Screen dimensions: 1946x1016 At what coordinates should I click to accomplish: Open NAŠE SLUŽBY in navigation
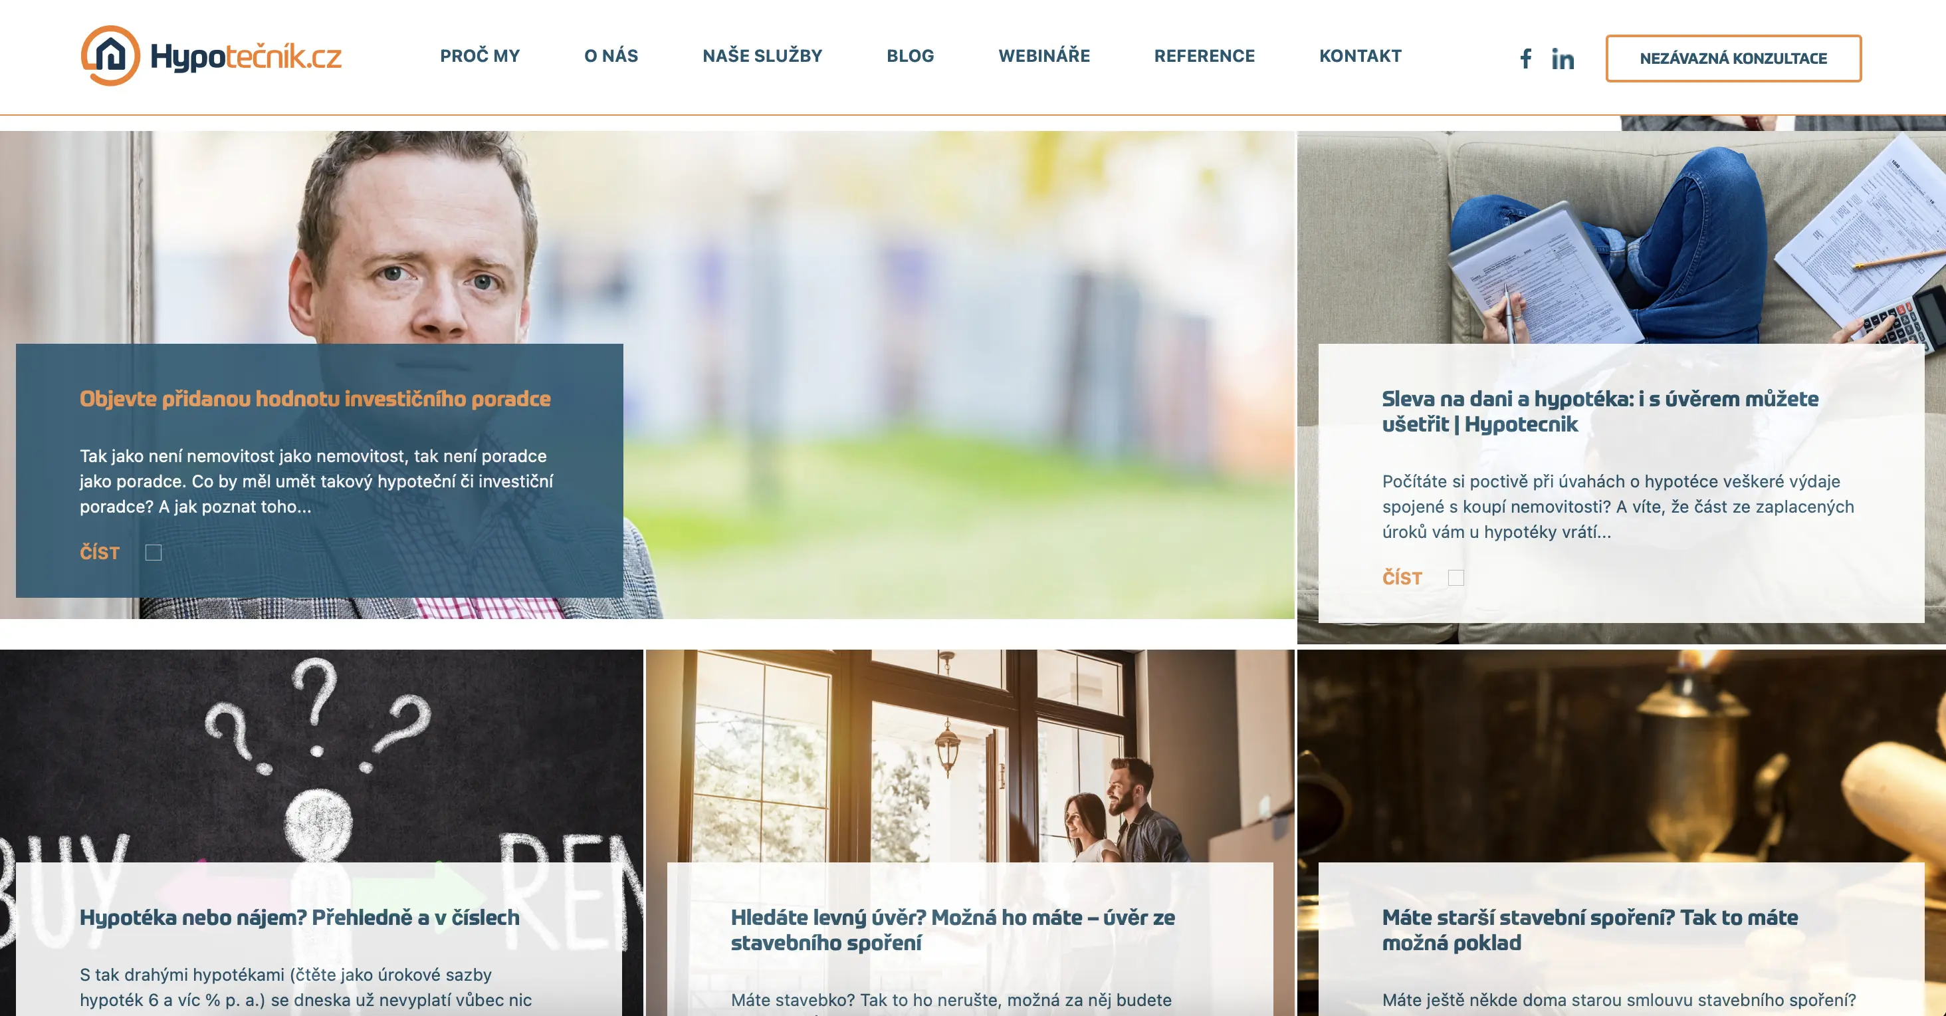[762, 56]
